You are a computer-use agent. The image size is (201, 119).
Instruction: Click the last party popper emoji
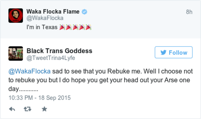coord(88,27)
